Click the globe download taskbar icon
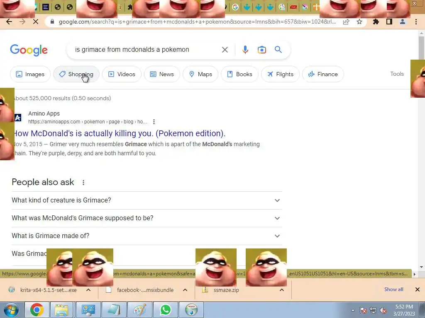 click(x=191, y=310)
